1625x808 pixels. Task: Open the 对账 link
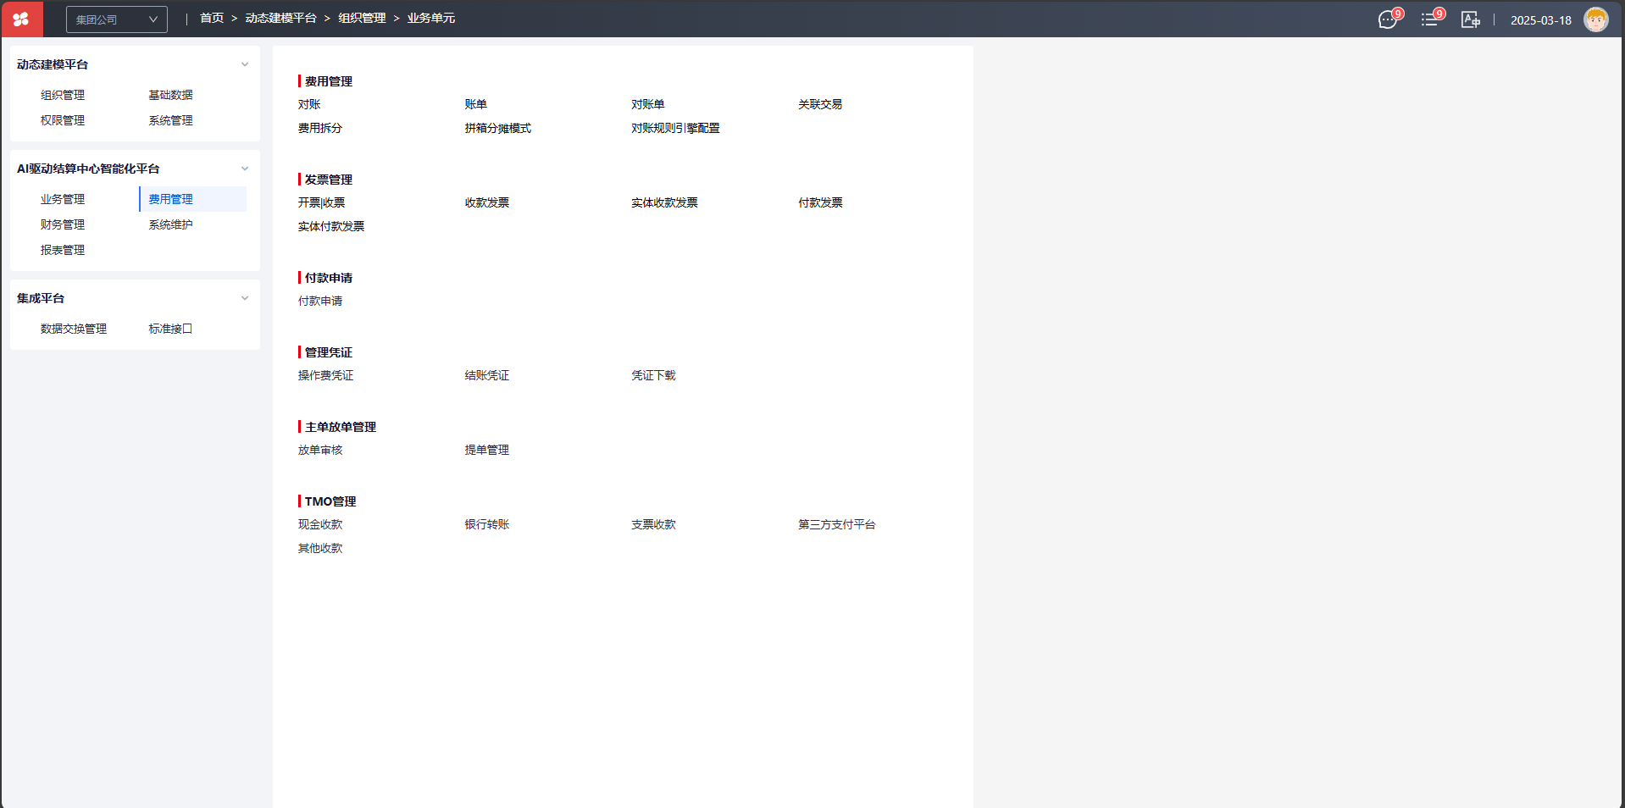[x=309, y=104]
